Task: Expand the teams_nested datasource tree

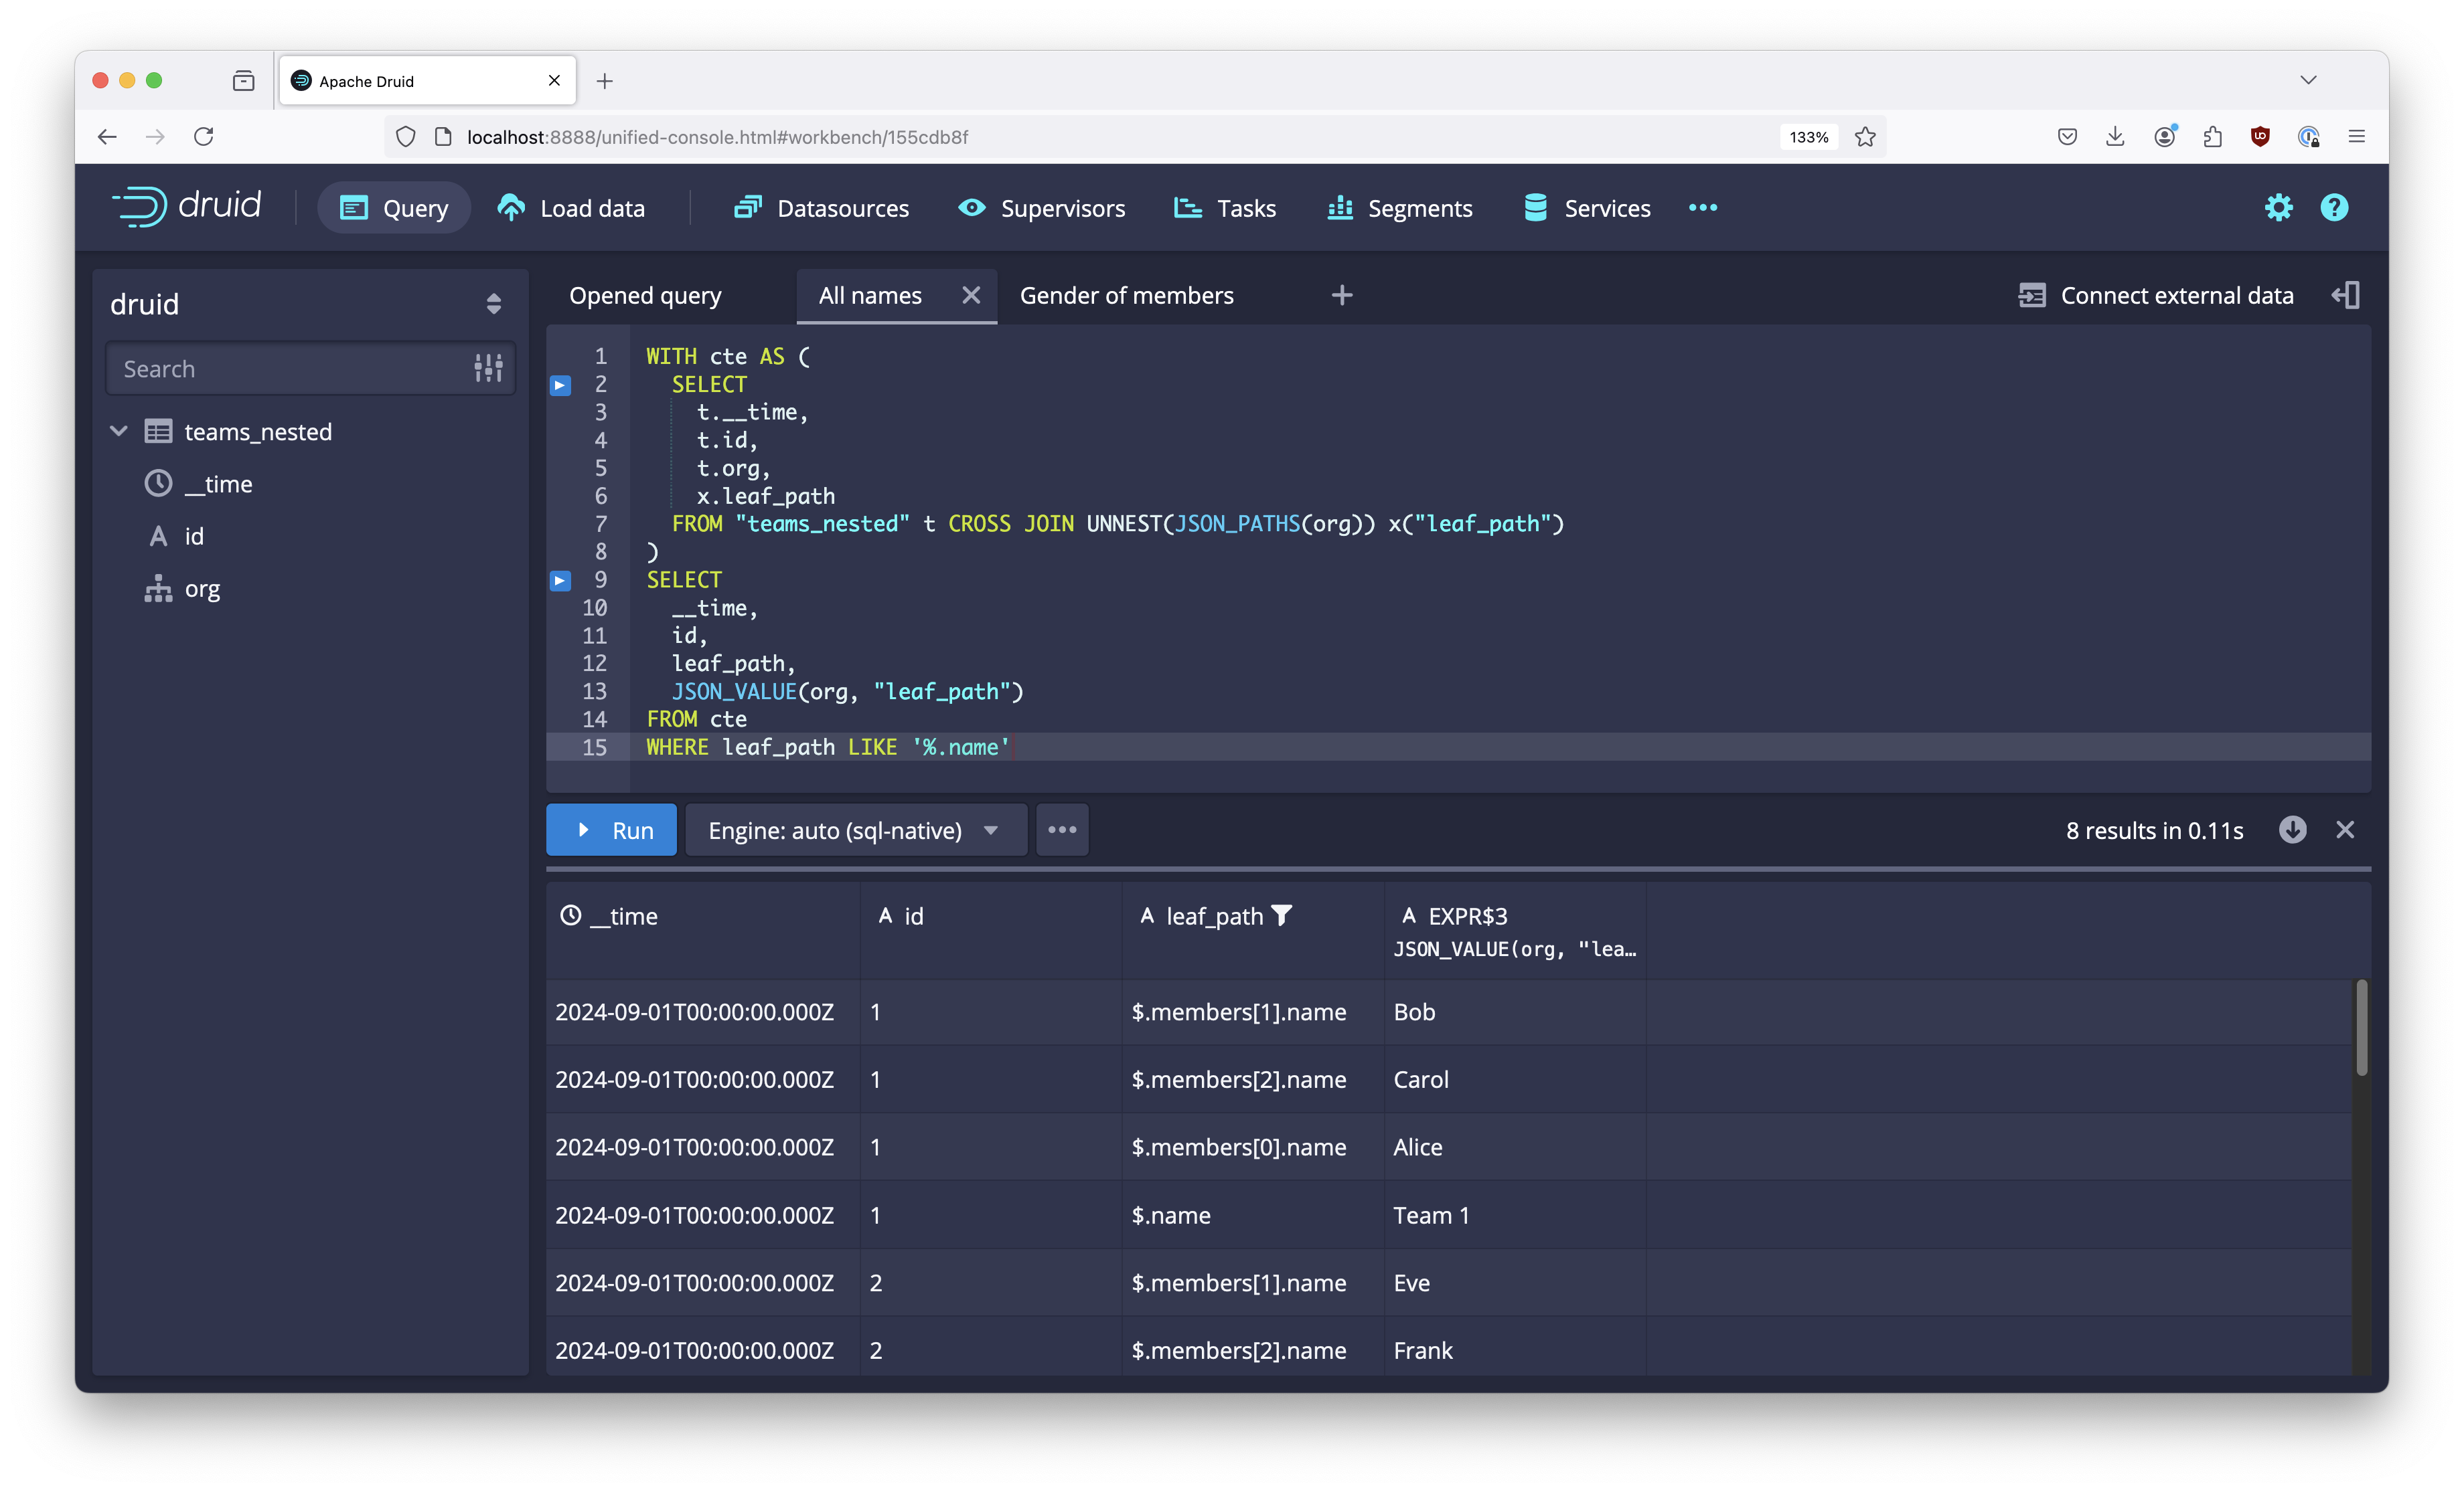Action: (114, 430)
